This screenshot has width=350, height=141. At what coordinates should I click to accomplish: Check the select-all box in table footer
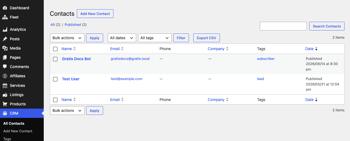coord(55,100)
